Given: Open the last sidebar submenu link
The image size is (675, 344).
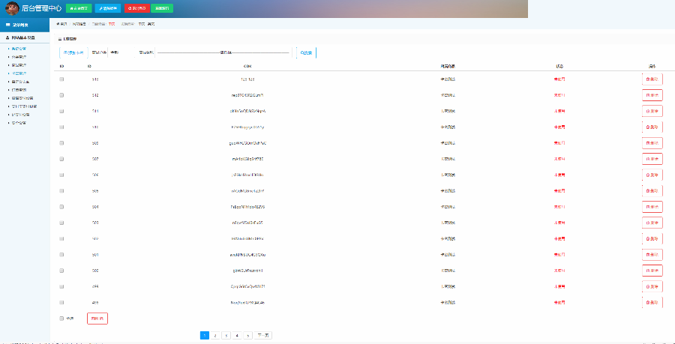Looking at the screenshot, I should pos(19,123).
